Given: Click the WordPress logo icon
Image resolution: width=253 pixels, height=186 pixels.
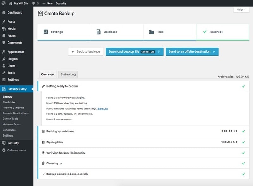Looking at the screenshot, I should click(3, 3).
